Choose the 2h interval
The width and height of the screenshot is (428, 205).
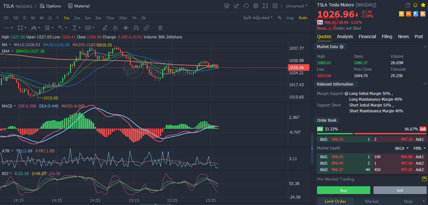(144, 18)
